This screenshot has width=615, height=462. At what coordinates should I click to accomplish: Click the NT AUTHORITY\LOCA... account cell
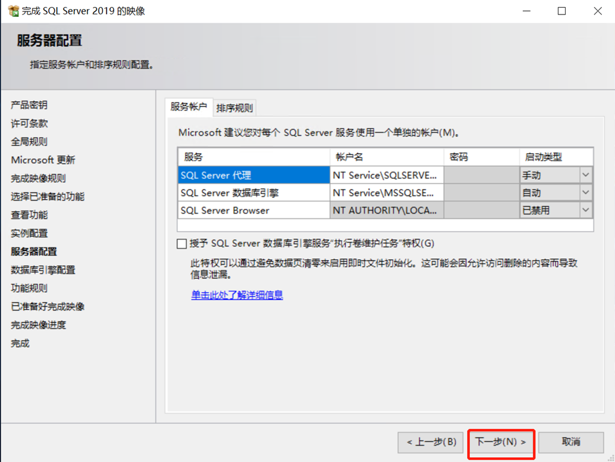click(387, 211)
